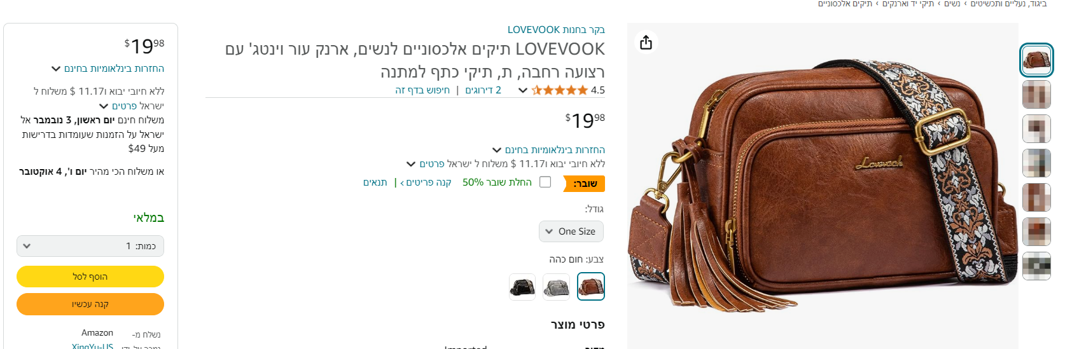Open the star rating popover chevron

pos(523,90)
